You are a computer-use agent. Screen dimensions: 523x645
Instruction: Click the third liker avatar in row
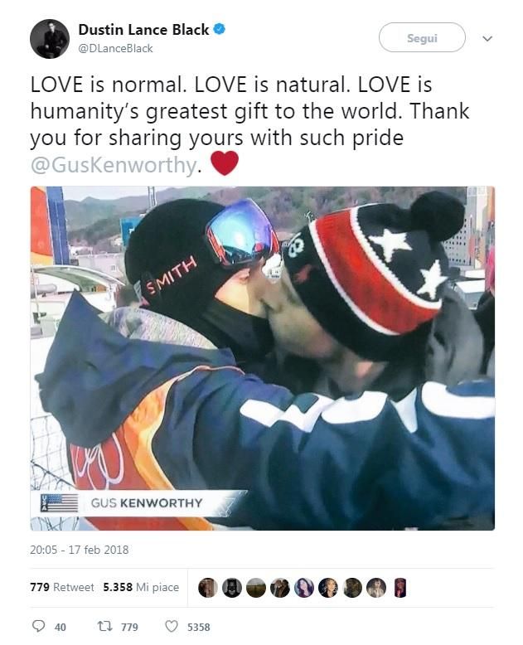pos(256,588)
